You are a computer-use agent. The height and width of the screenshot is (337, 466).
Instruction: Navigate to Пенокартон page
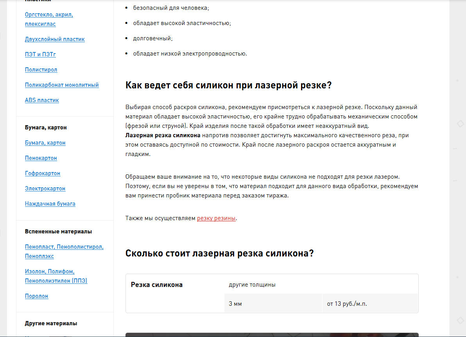[41, 158]
